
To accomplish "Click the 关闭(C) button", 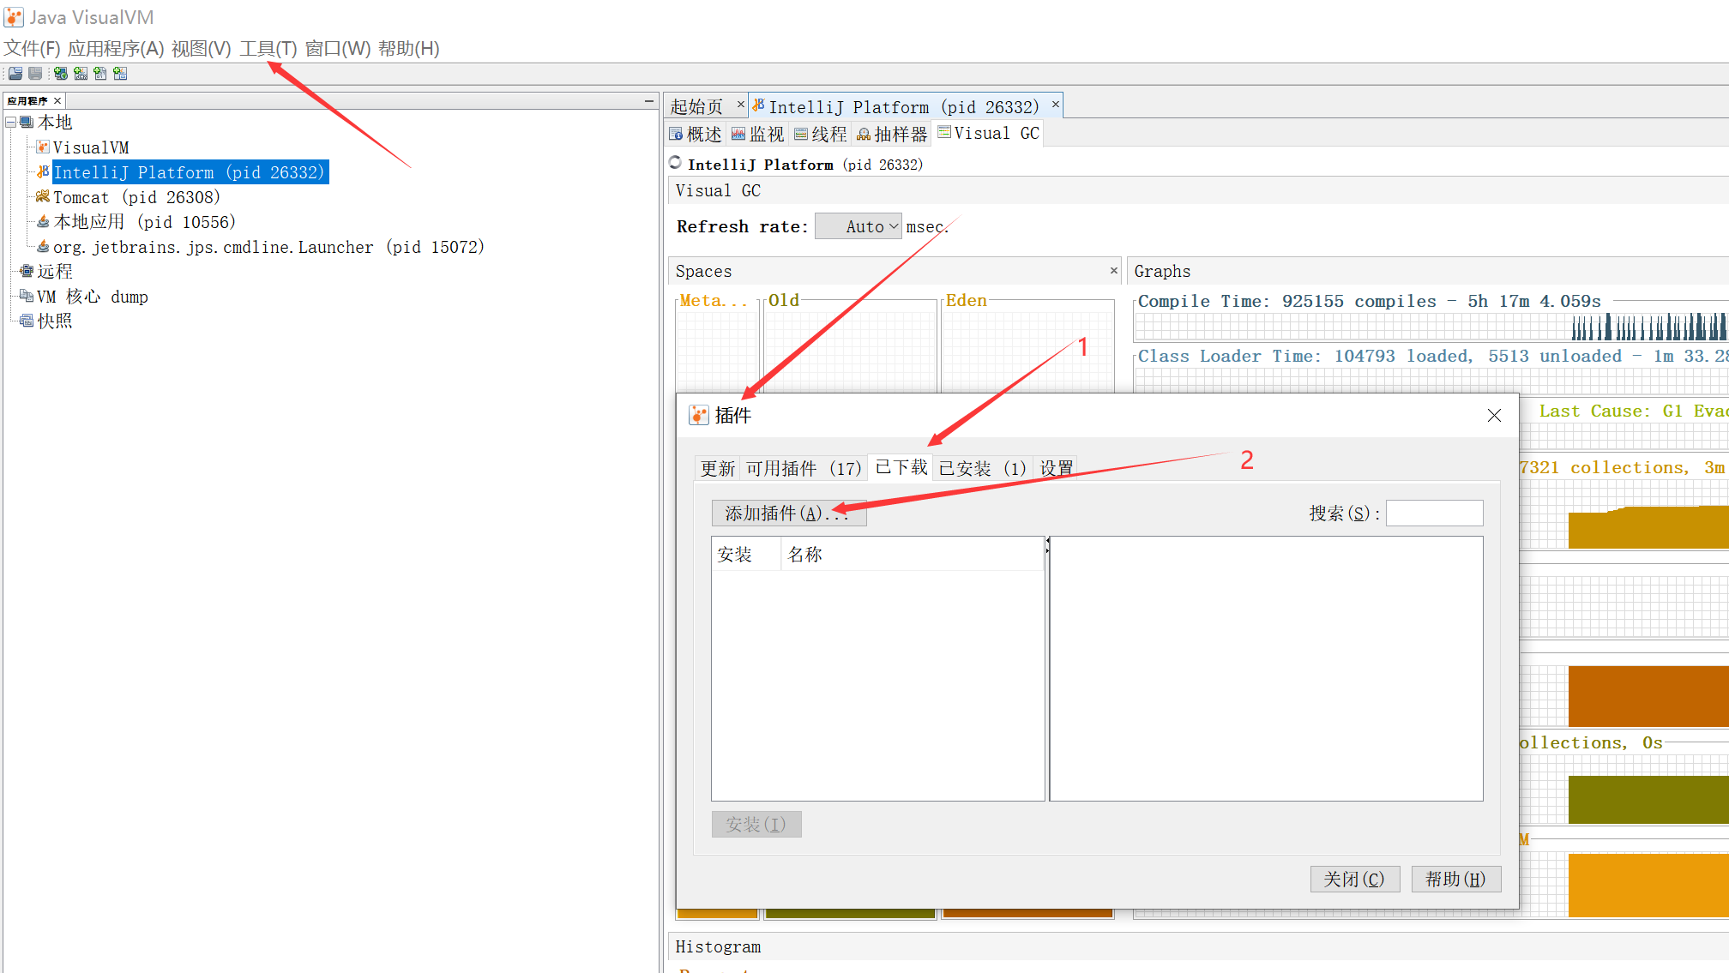I will click(1354, 880).
